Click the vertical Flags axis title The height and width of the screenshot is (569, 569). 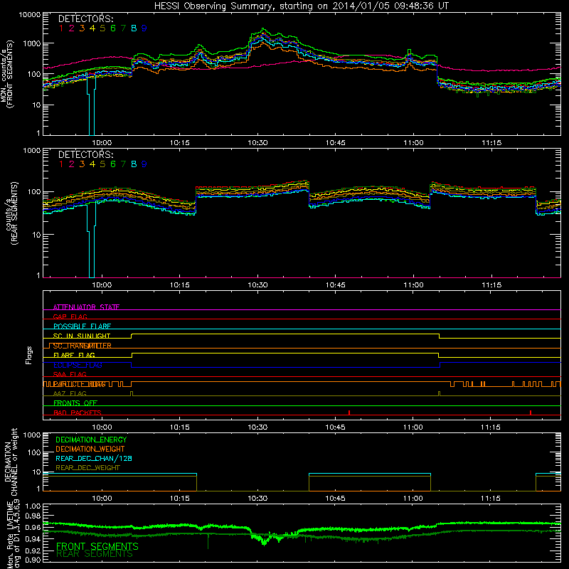tap(29, 355)
